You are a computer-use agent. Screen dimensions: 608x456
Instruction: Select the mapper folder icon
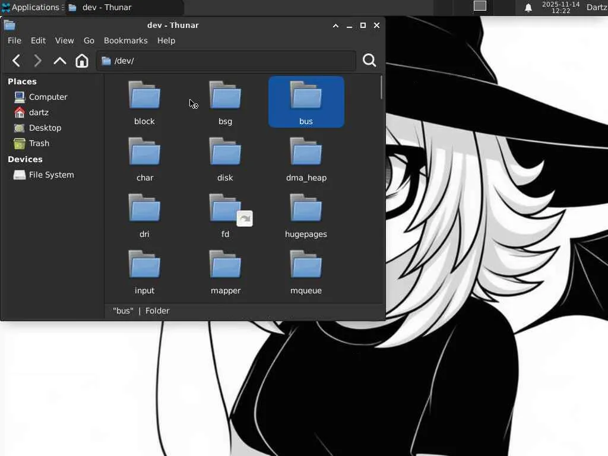click(x=225, y=264)
